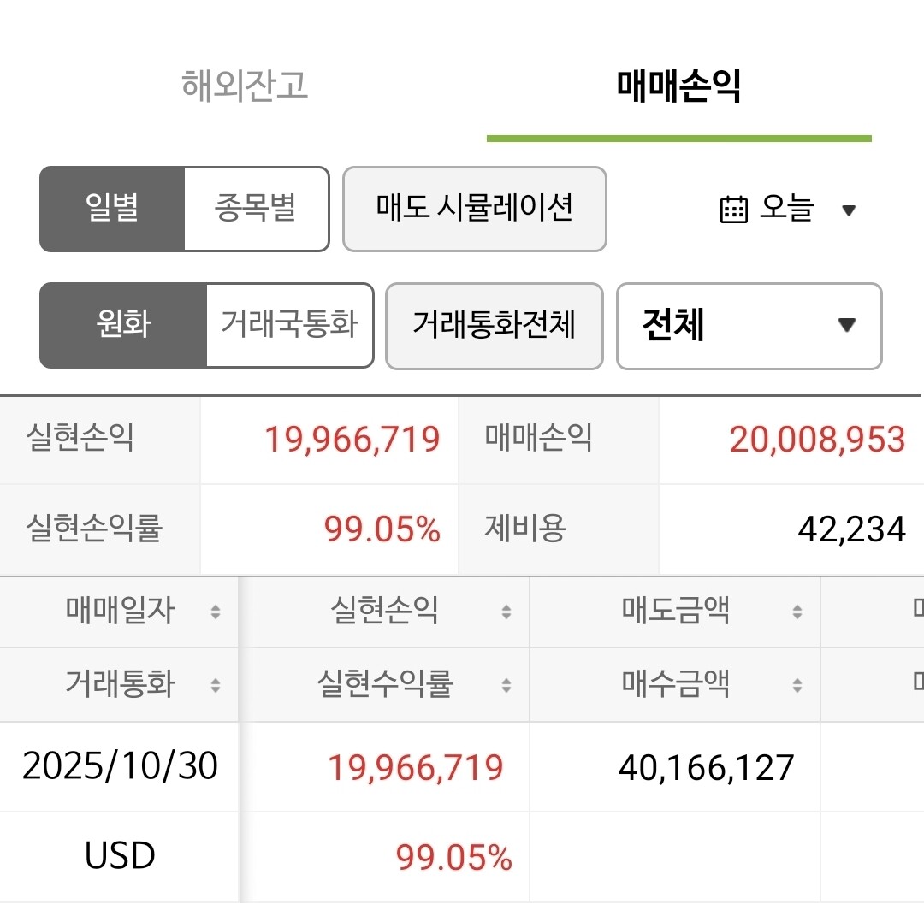Sort by 매도금액 column sort icon
The image size is (924, 910).
point(797,612)
